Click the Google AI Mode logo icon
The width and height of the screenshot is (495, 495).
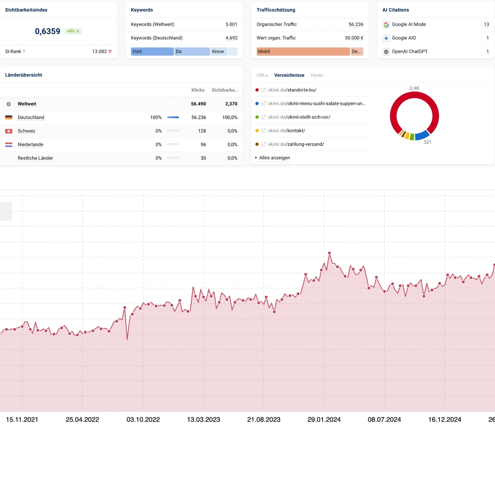pos(386,24)
